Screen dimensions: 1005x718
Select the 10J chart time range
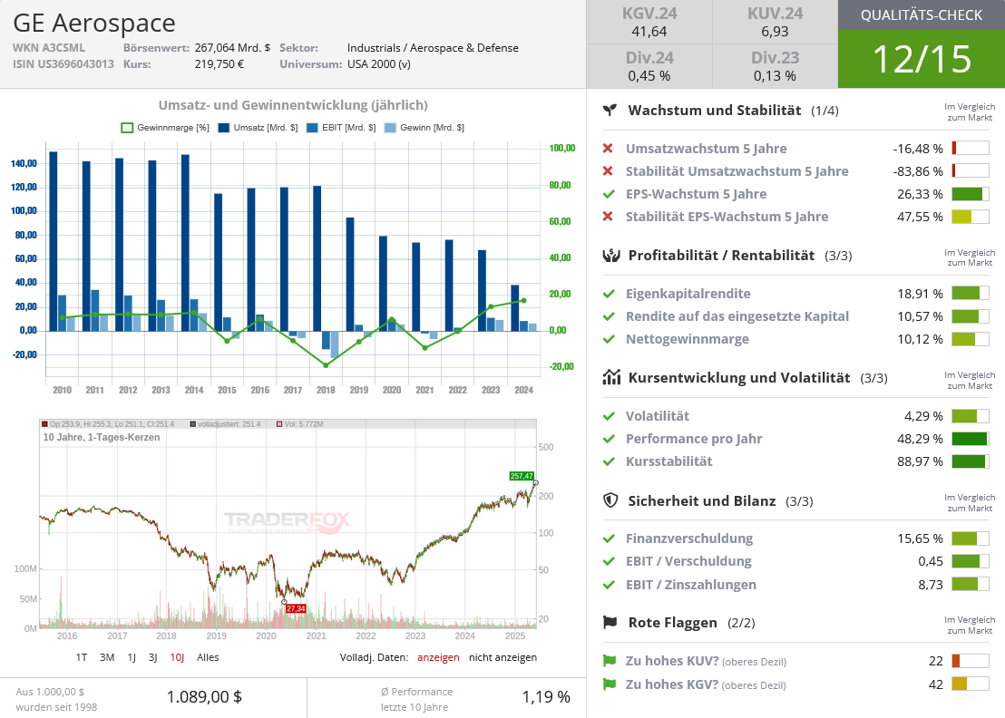coord(177,657)
